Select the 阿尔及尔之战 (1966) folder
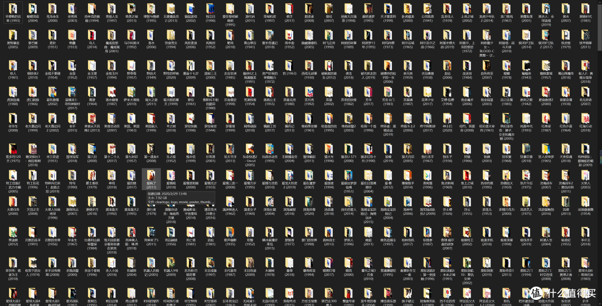Image resolution: width=602 pixels, height=306 pixels. pyautogui.click(x=428, y=40)
